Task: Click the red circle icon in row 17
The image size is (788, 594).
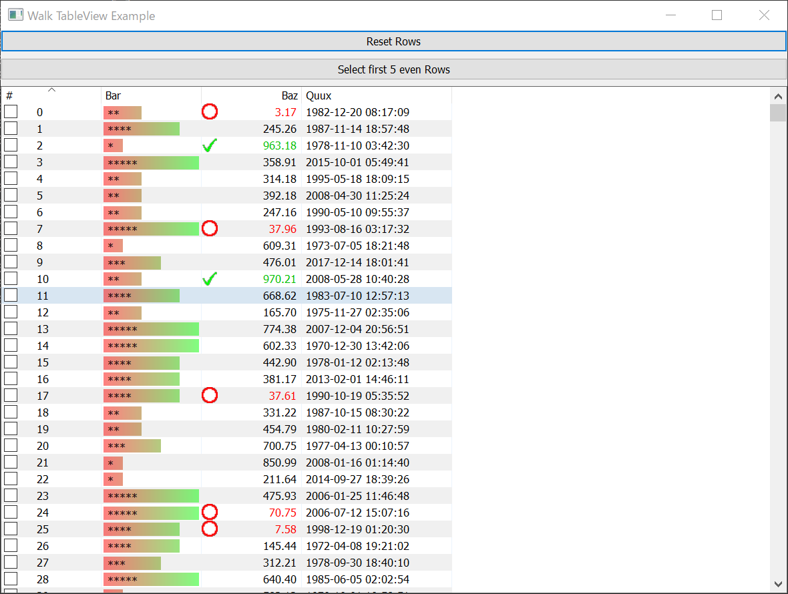Action: point(210,395)
